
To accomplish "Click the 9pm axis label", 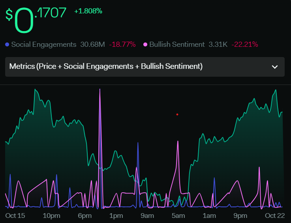I will tap(240, 216).
